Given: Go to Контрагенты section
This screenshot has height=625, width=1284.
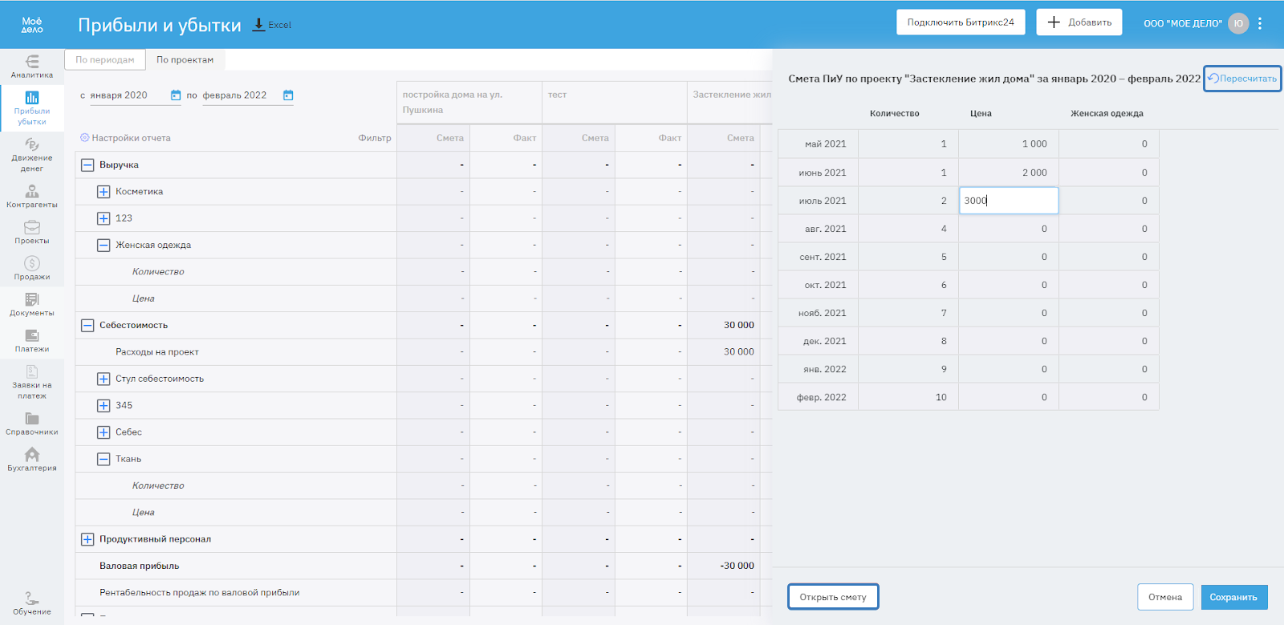Looking at the screenshot, I should coord(32,196).
